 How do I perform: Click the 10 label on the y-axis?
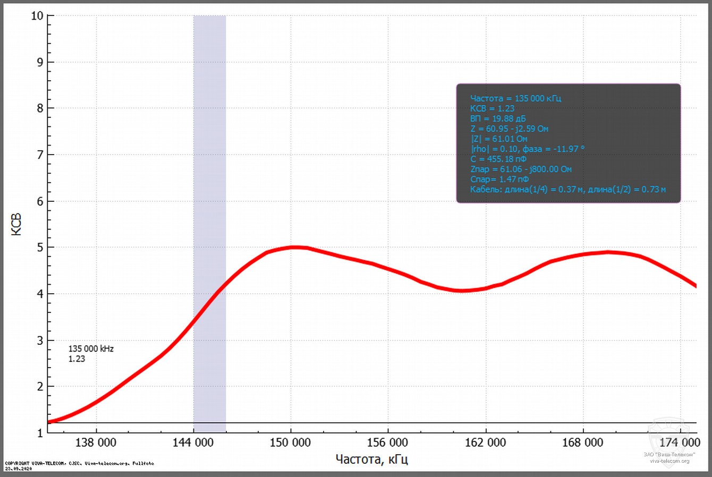click(x=37, y=16)
